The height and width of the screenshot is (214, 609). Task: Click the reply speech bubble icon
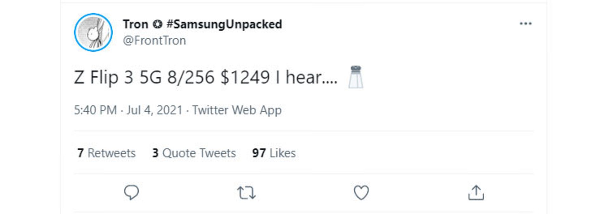pyautogui.click(x=131, y=192)
